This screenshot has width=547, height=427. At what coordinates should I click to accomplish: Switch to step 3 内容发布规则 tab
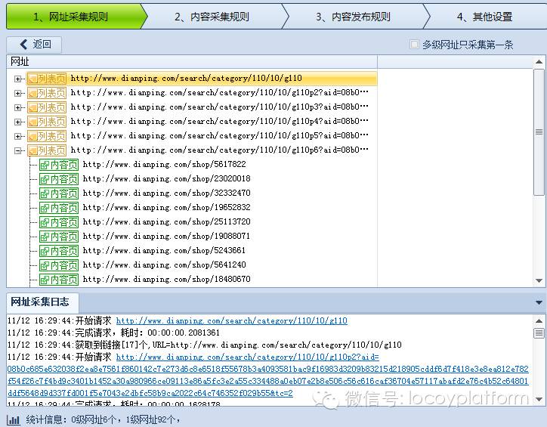tap(353, 17)
